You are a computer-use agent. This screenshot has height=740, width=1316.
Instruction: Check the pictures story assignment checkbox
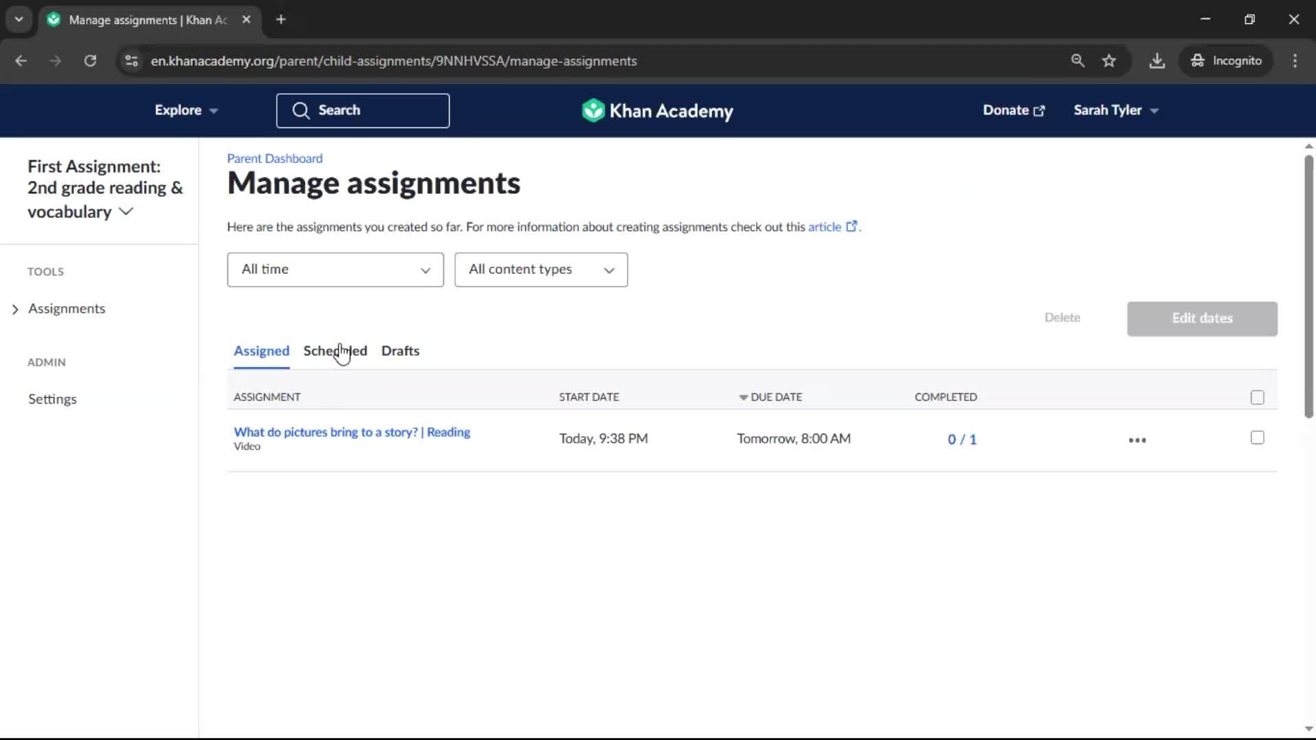click(1257, 438)
